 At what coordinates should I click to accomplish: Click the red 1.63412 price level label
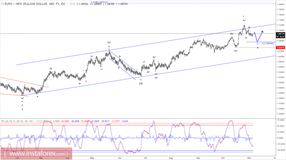(280, 48)
